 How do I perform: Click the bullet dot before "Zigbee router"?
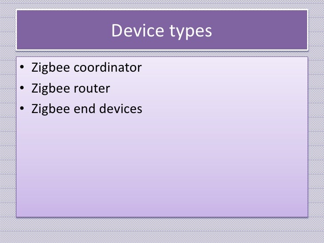[x=22, y=88]
